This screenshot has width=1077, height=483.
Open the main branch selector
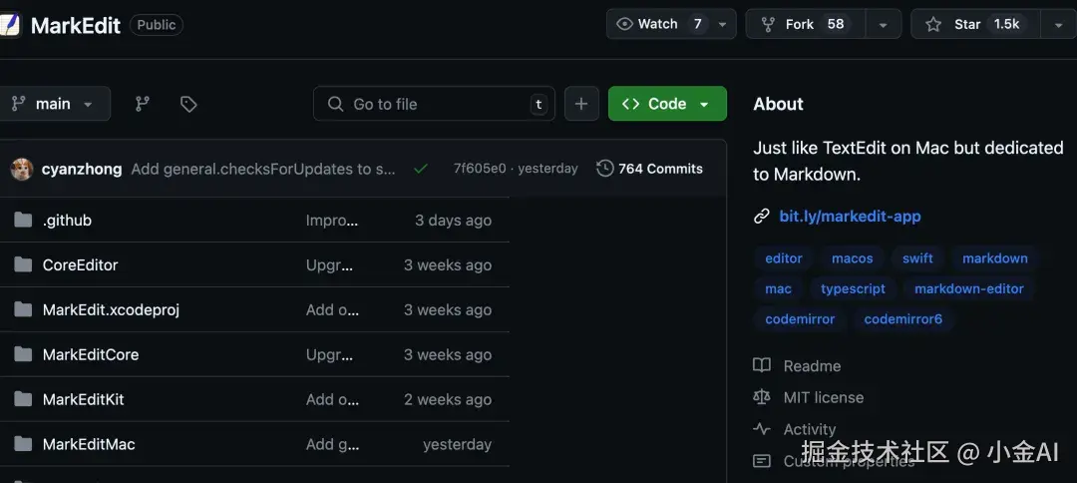pos(53,104)
